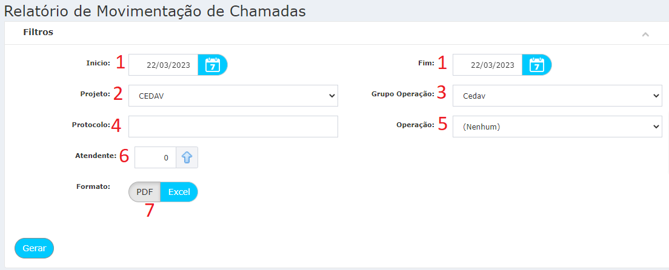Open the Inicio calendar picker icon

point(213,65)
